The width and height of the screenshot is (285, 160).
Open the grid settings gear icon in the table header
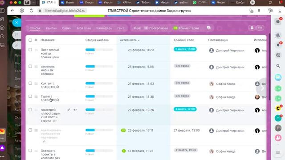tap(36, 40)
